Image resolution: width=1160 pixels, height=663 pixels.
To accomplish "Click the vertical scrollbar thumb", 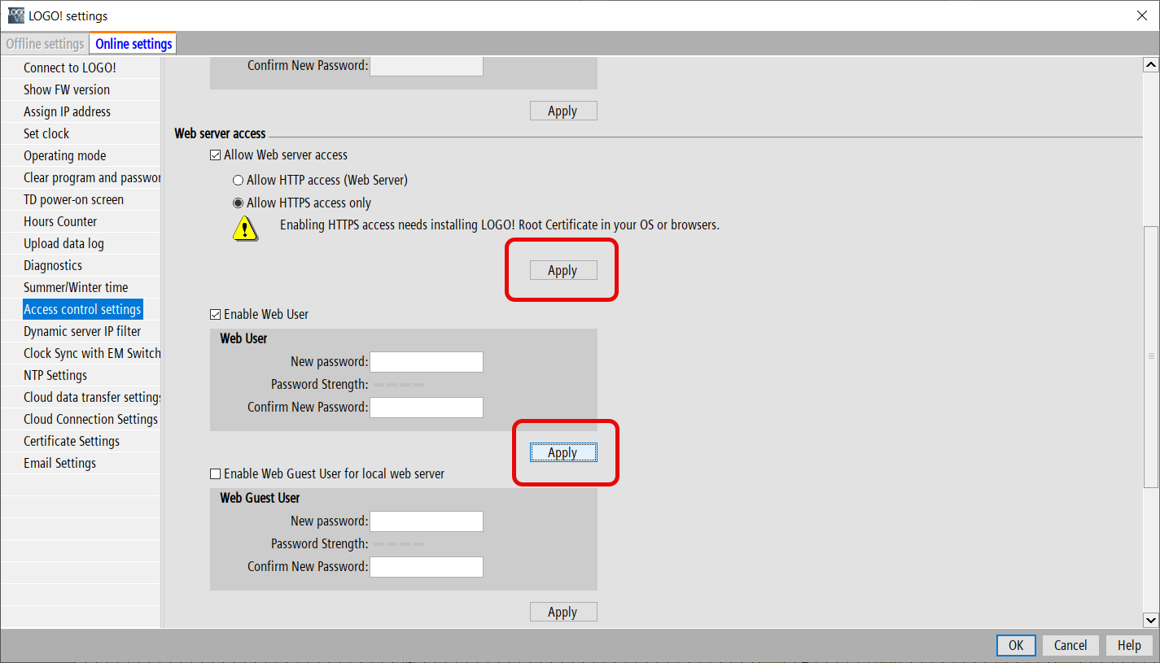I will click(1151, 356).
